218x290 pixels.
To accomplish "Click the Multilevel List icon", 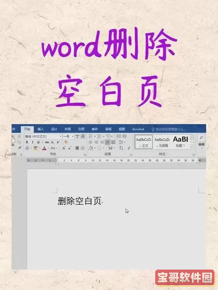I will tap(108, 137).
